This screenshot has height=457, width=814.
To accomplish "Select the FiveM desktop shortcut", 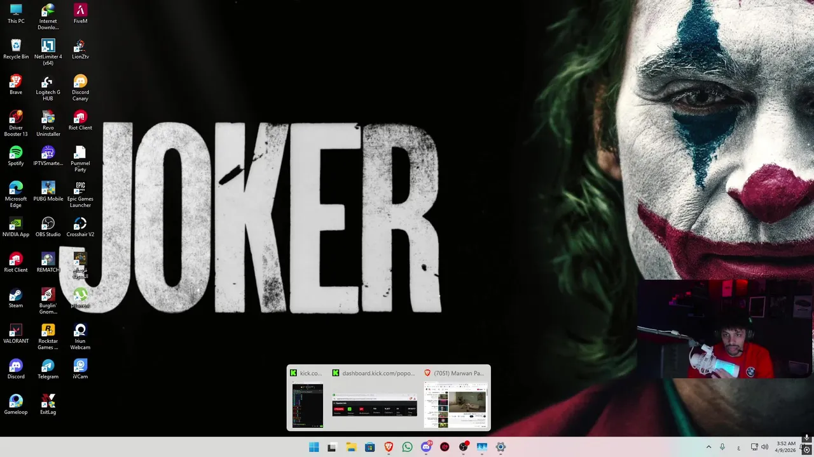I will (80, 14).
